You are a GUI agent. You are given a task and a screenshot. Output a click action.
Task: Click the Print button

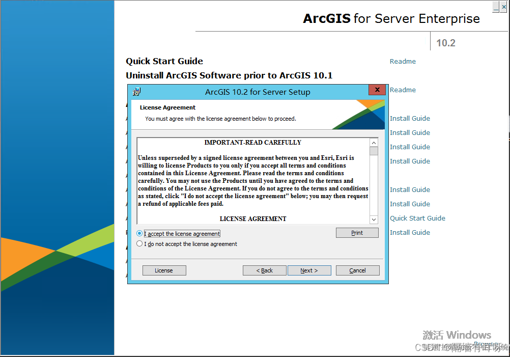click(x=357, y=233)
